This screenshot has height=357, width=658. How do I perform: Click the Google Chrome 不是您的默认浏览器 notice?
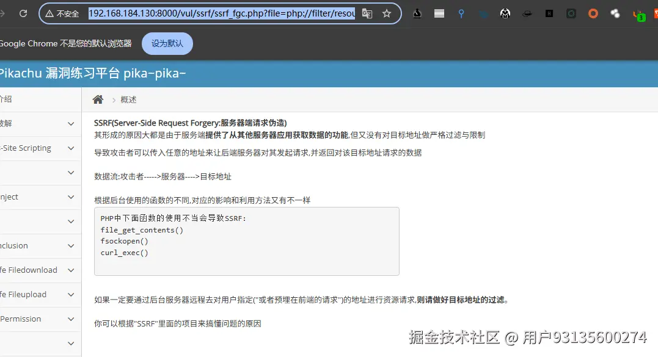(66, 43)
